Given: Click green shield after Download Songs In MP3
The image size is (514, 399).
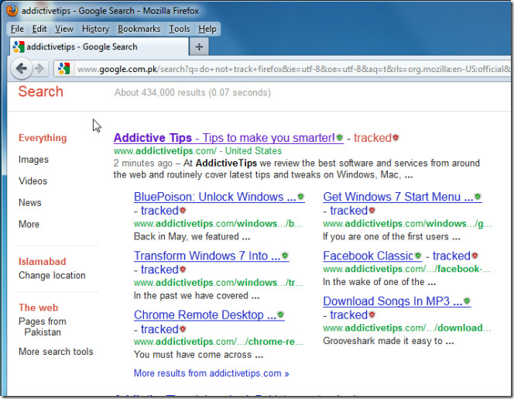Looking at the screenshot, I should tap(467, 301).
